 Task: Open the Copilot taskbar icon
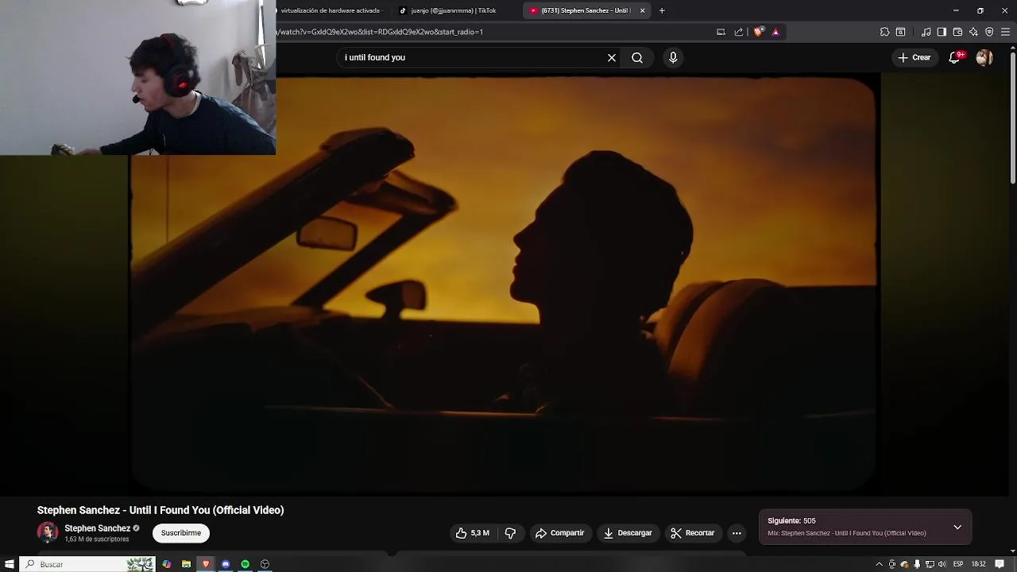[x=167, y=564]
